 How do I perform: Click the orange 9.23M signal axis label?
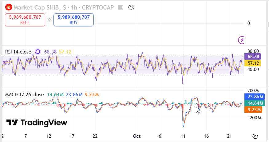[252, 110]
